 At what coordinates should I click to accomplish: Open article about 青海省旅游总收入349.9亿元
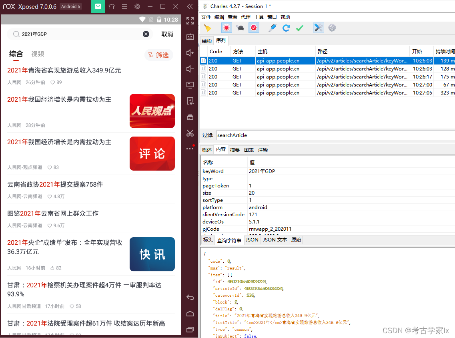pyautogui.click(x=64, y=70)
